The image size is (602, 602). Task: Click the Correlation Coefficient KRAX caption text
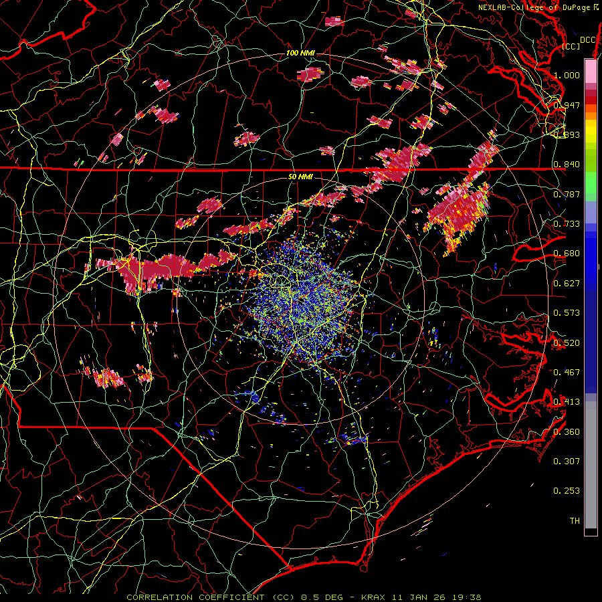(304, 597)
